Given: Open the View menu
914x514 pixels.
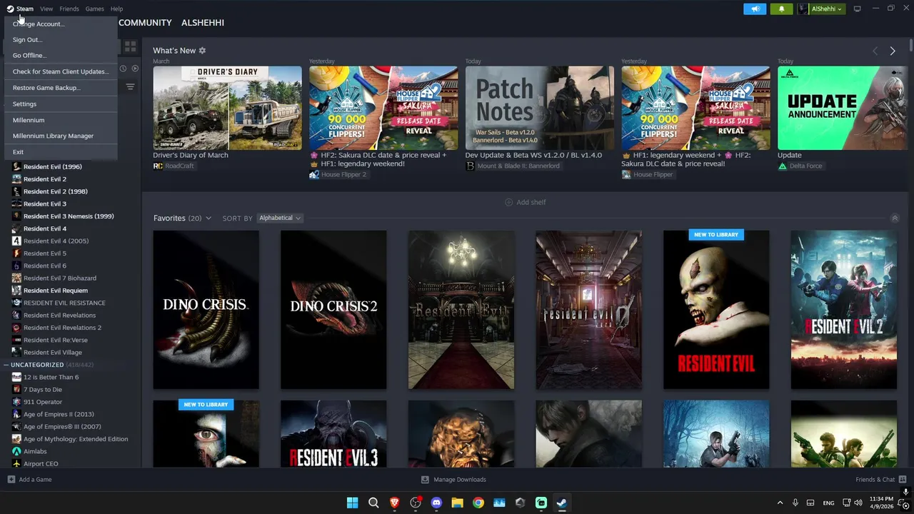Looking at the screenshot, I should tap(46, 9).
